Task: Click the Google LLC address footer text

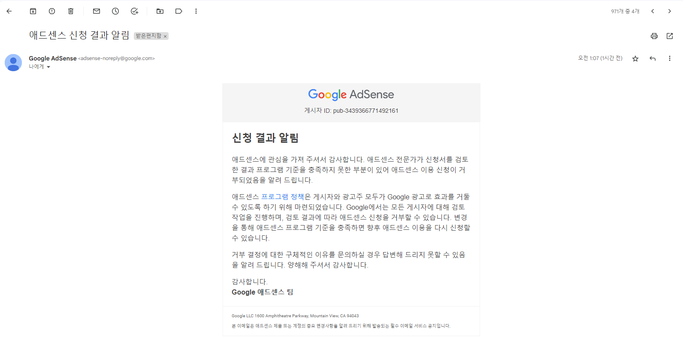Action: [295, 316]
